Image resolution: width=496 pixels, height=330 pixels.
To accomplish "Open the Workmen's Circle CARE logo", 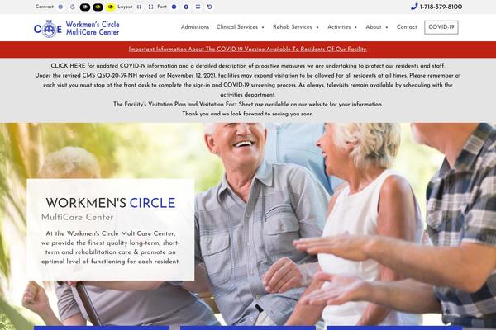I will (77, 28).
